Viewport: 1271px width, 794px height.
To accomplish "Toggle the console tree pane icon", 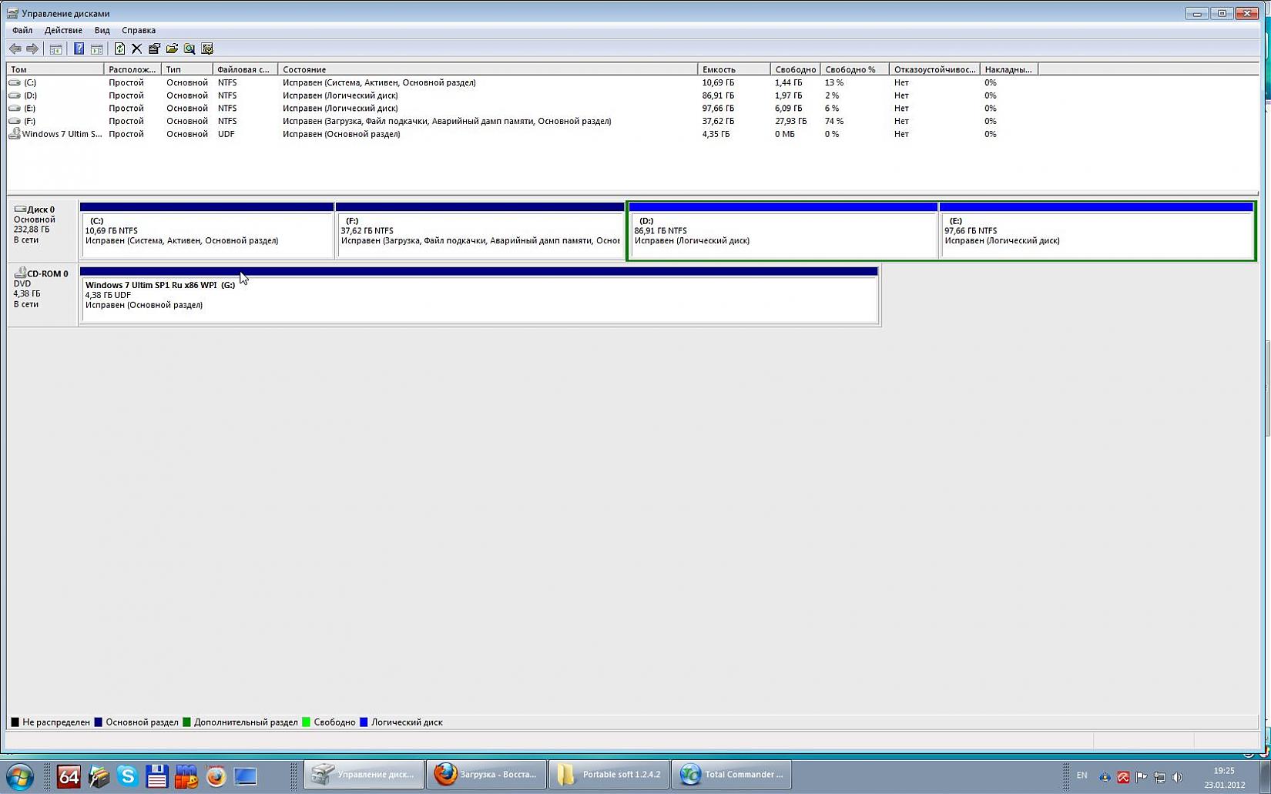I will click(55, 49).
